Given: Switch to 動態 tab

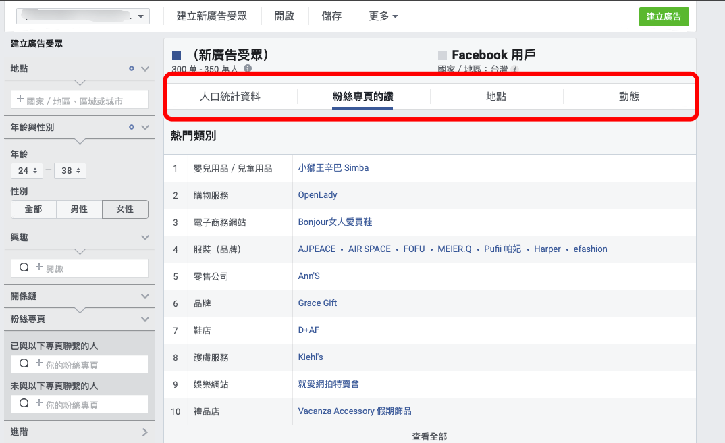Looking at the screenshot, I should [629, 96].
